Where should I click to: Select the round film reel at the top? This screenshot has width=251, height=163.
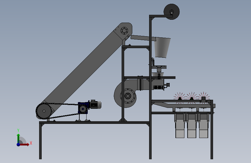point(172,12)
